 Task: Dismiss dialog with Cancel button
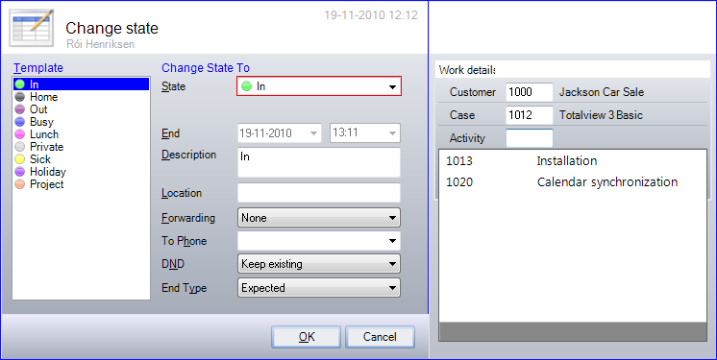click(x=380, y=337)
